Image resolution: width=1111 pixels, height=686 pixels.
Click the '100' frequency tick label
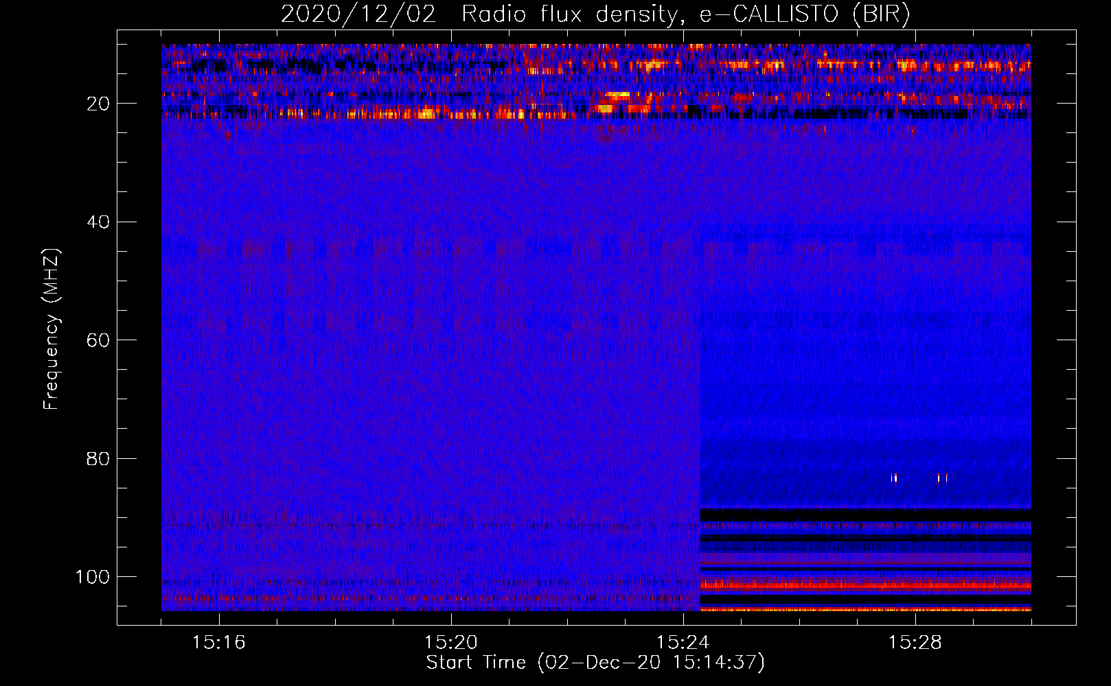click(93, 577)
